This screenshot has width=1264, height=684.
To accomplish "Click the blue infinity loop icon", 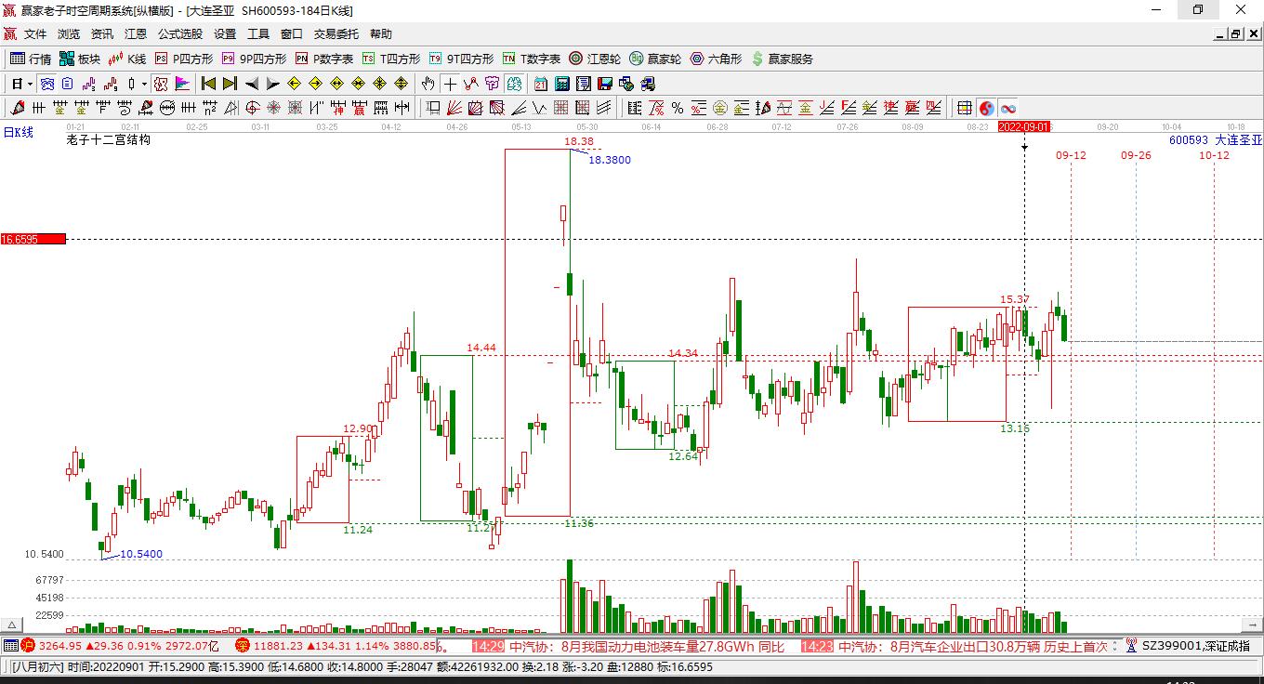I will click(x=1008, y=108).
